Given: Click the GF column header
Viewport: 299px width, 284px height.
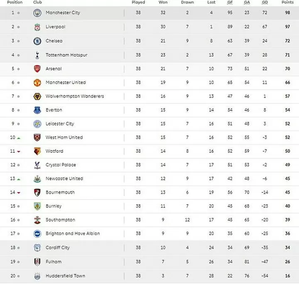Looking at the screenshot, I should (x=230, y=2).
